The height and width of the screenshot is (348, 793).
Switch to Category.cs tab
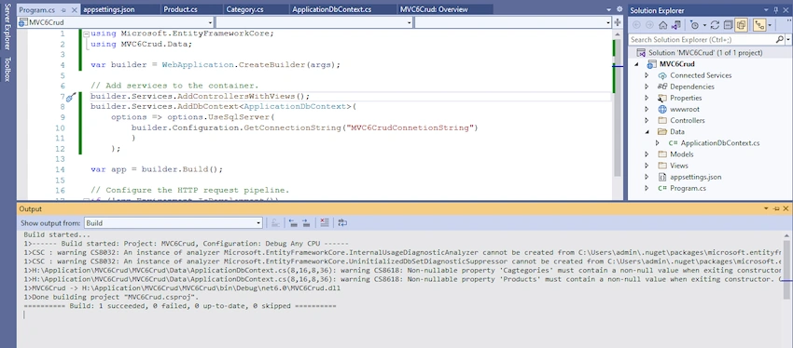(244, 9)
